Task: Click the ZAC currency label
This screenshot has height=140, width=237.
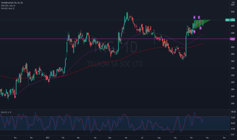Action: [x=233, y=3]
